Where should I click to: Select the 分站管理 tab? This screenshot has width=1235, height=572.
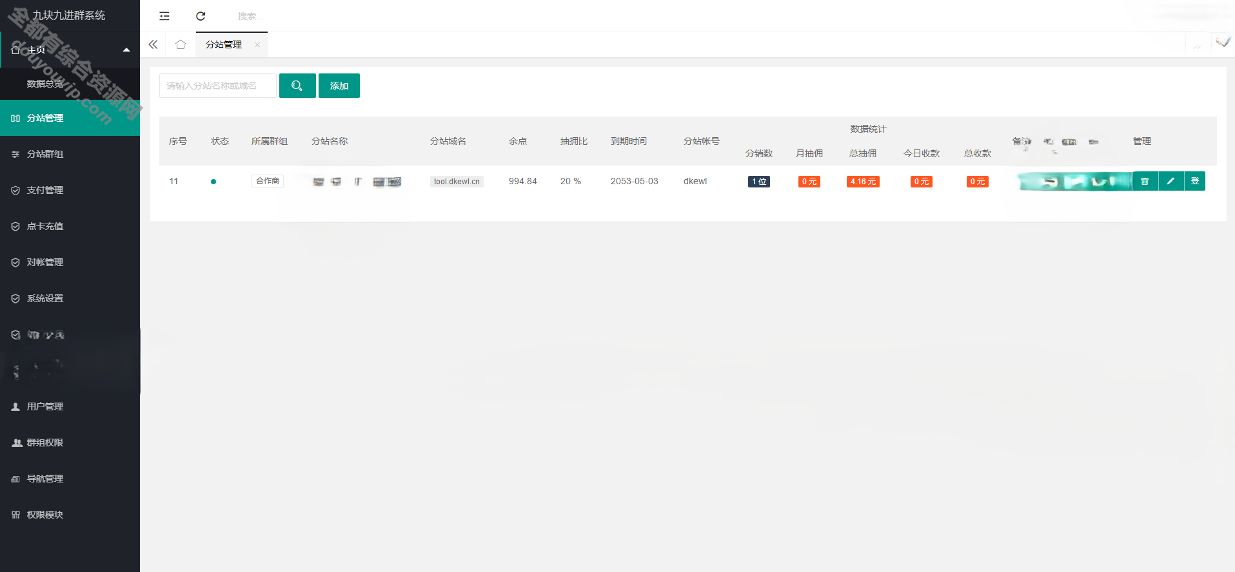click(224, 44)
